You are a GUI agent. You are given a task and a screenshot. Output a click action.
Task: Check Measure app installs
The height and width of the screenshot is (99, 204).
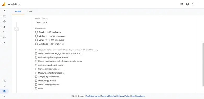[36, 81]
